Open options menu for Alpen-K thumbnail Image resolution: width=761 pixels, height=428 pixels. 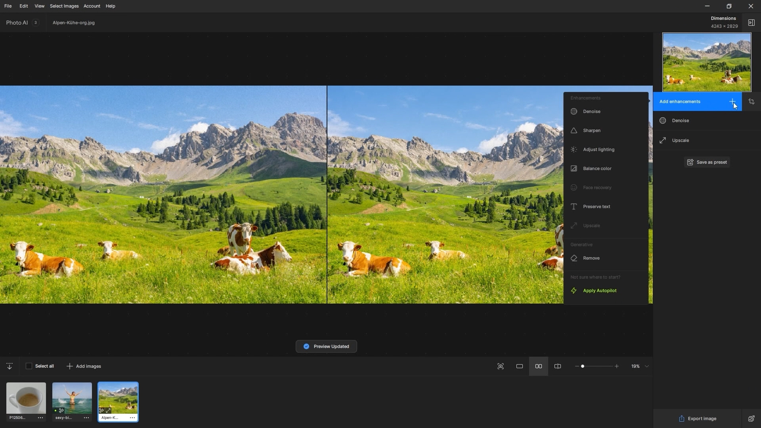point(132,418)
